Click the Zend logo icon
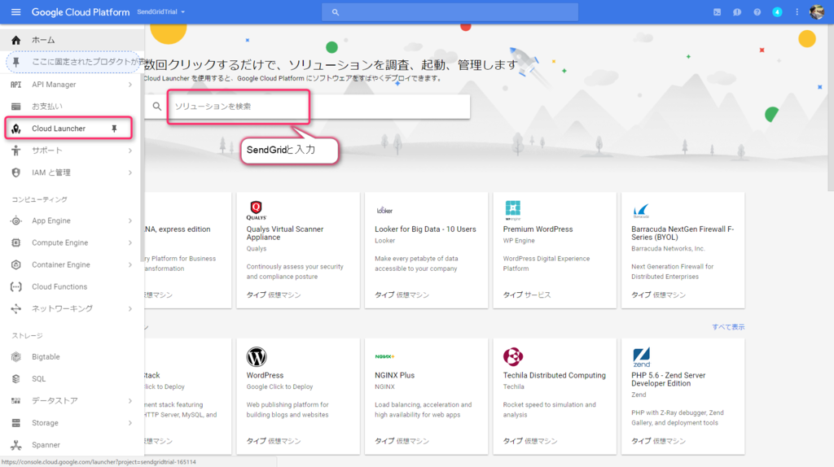This screenshot has height=467, width=834. pyautogui.click(x=642, y=357)
